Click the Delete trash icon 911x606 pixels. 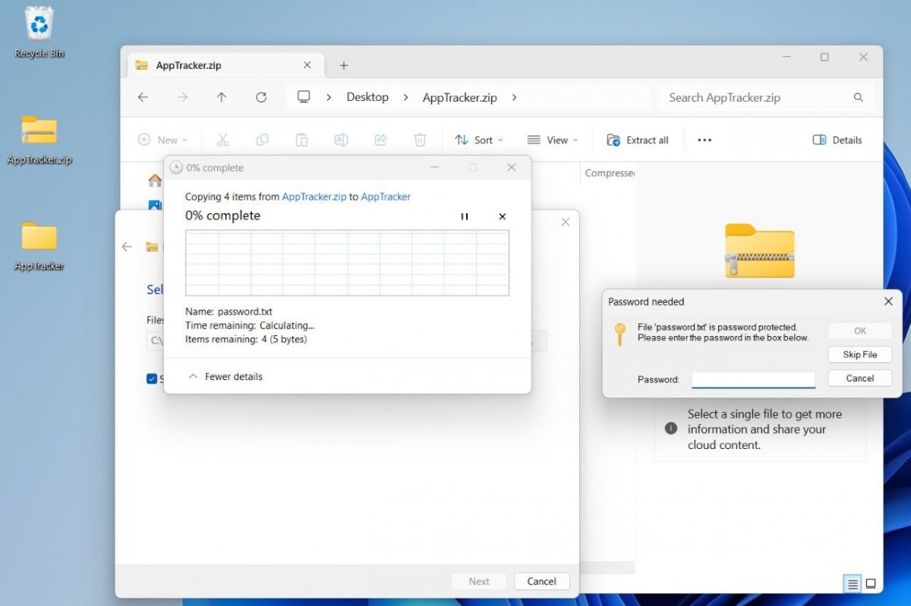click(420, 140)
